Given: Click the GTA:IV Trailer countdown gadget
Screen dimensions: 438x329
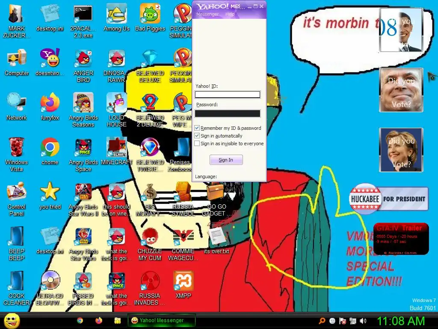Looking at the screenshot, I should pyautogui.click(x=401, y=239).
